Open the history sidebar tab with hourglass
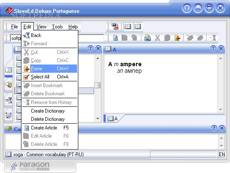The width and height of the screenshot is (230, 173). click(9, 100)
